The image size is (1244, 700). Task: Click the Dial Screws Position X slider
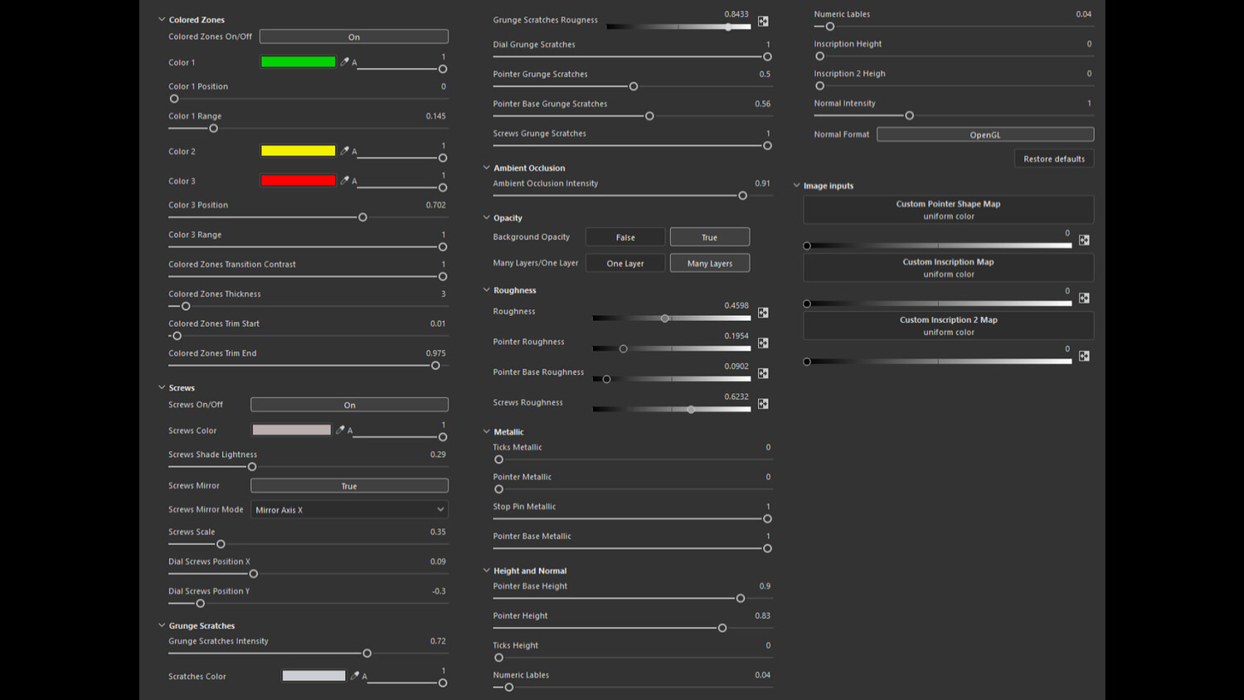click(309, 574)
